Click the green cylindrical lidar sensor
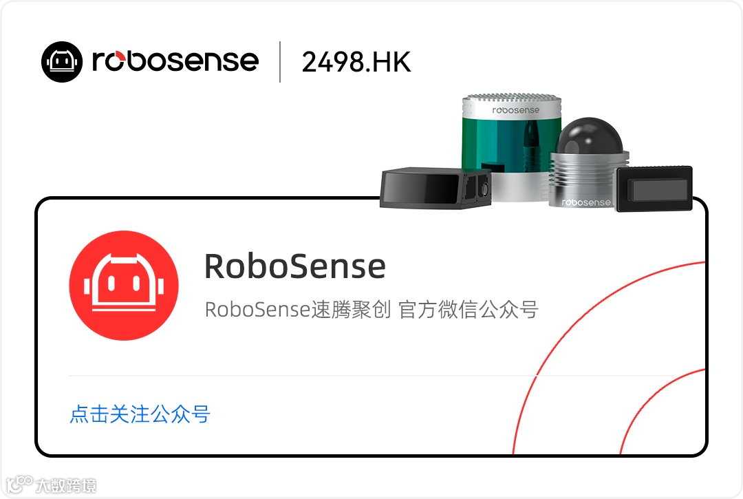This screenshot has height=499, width=743. [x=512, y=147]
